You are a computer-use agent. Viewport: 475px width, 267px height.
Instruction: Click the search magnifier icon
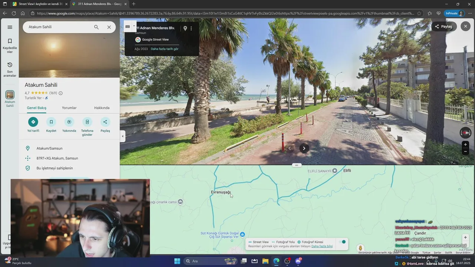tap(96, 27)
